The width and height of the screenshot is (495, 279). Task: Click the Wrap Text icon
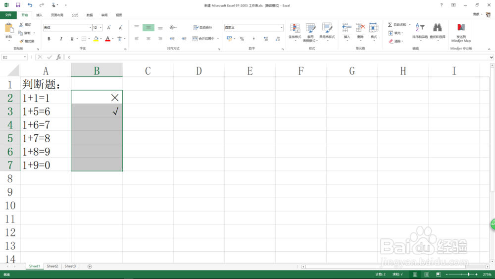(196, 27)
